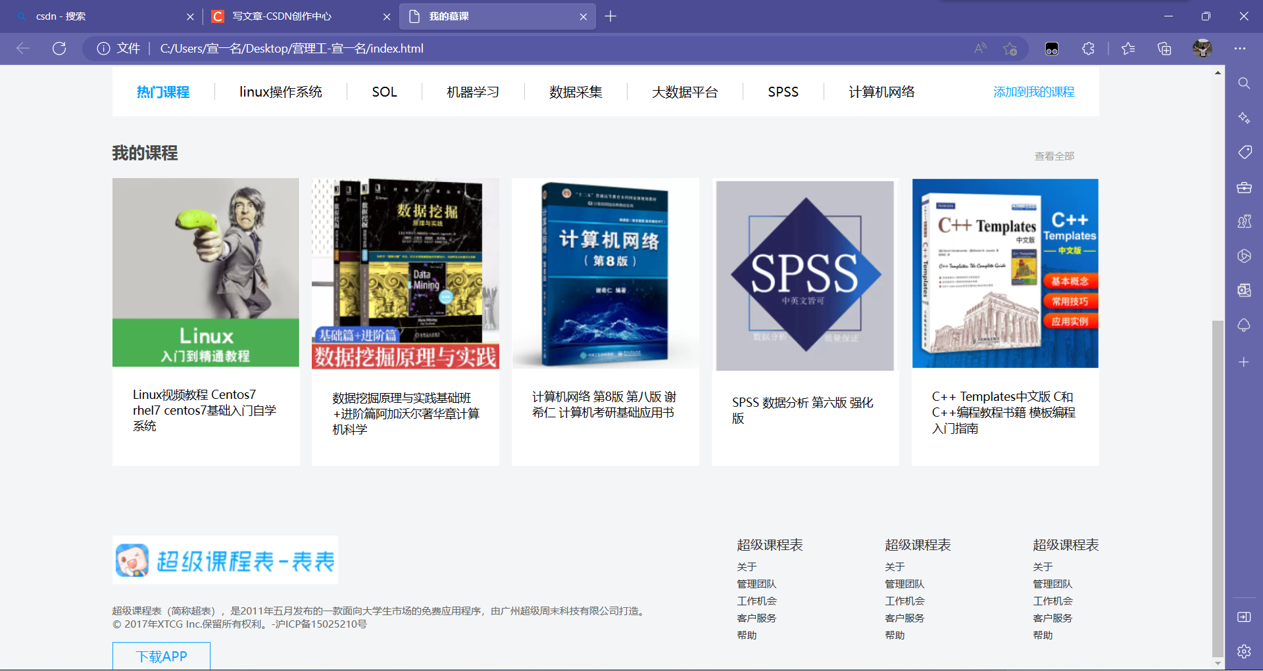
Task: Click 数据挖掘原理与实践基础班 course title
Action: coord(406,413)
